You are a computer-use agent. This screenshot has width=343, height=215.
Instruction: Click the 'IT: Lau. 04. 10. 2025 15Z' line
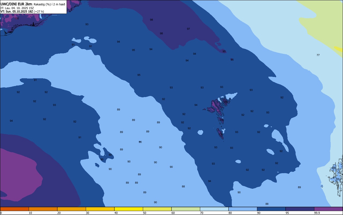[x=17, y=8]
